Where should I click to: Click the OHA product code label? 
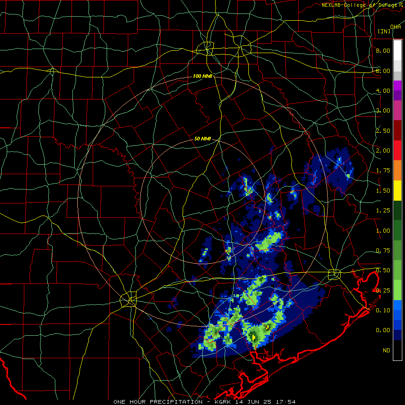click(x=396, y=27)
